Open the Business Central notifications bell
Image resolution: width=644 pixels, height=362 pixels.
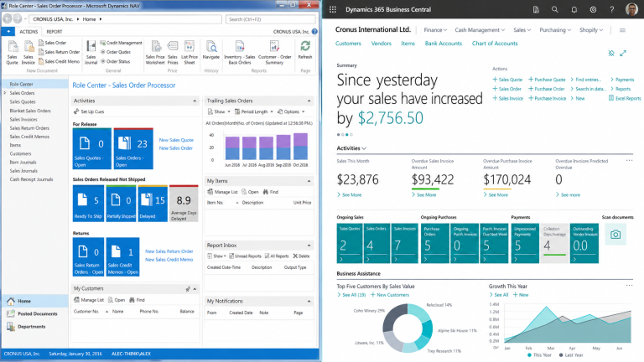pyautogui.click(x=574, y=9)
